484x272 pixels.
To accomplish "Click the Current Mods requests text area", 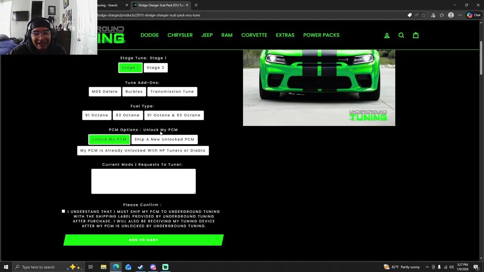I will (143, 181).
